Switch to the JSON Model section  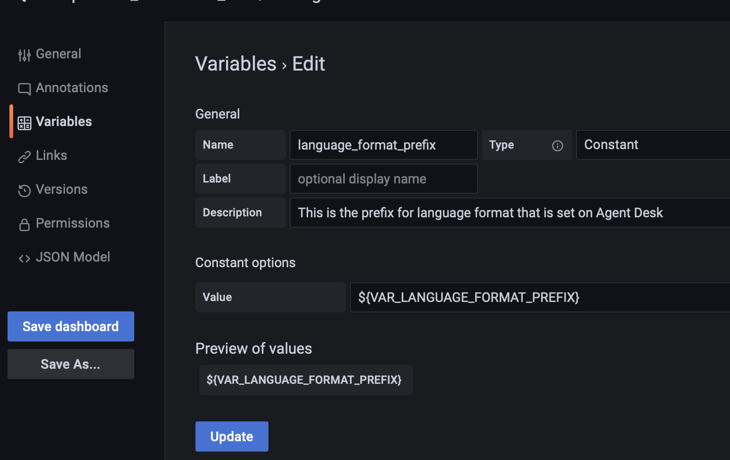[73, 257]
